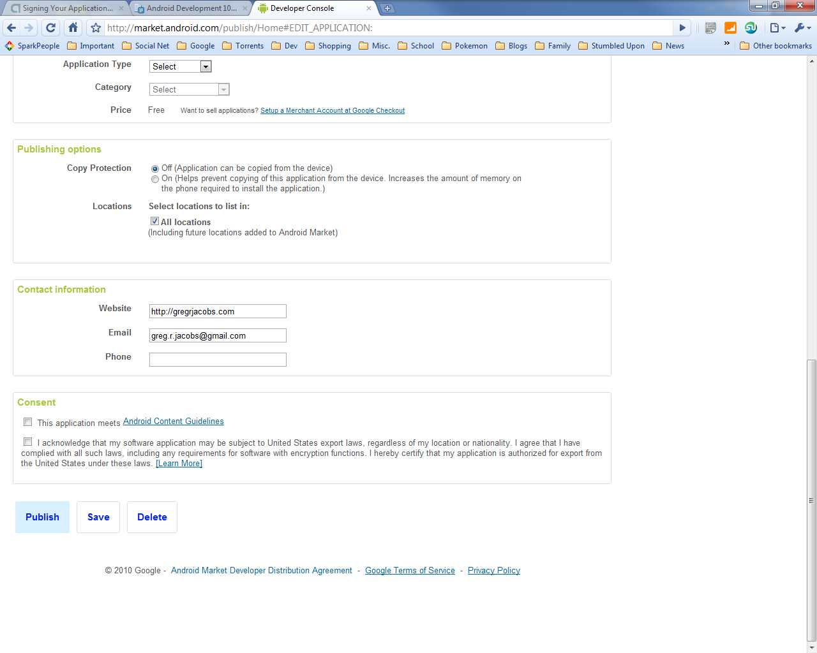Go to the browser home page icon

tap(73, 28)
